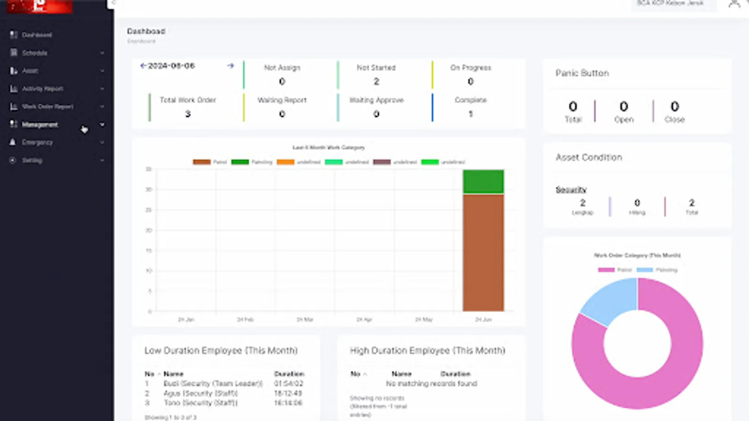Open the Dashboard sidebar icon
Image resolution: width=749 pixels, height=421 pixels.
13,35
